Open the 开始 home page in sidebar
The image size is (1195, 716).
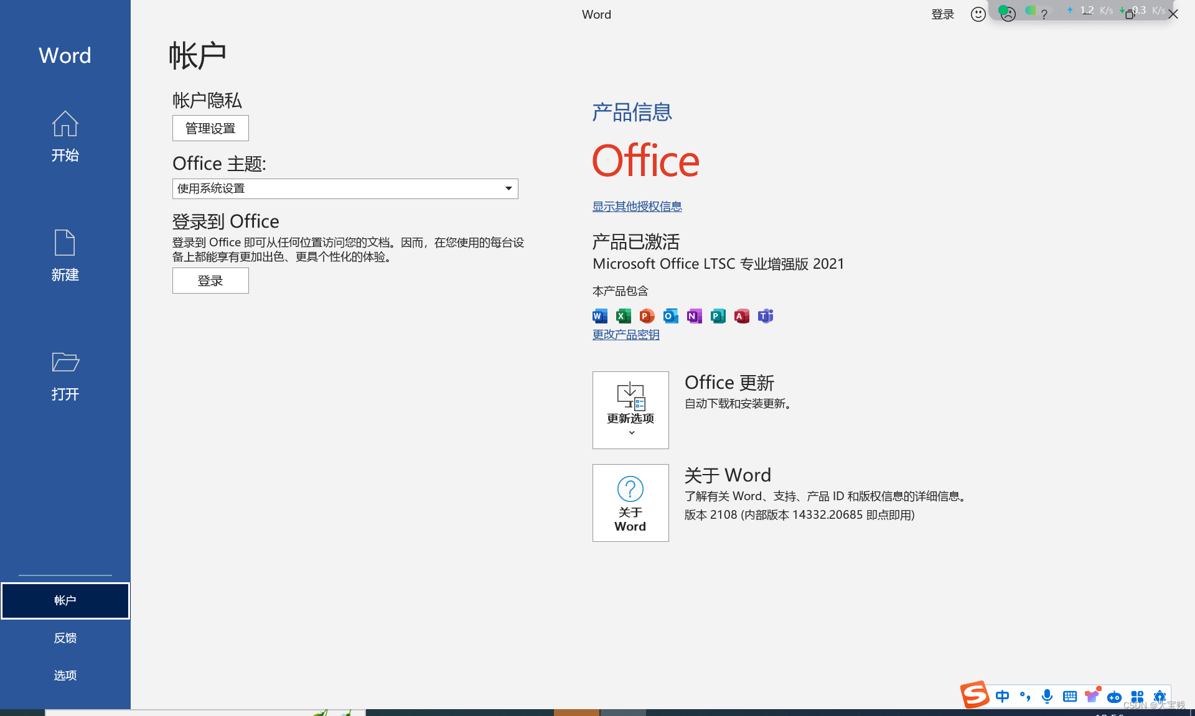coord(65,137)
